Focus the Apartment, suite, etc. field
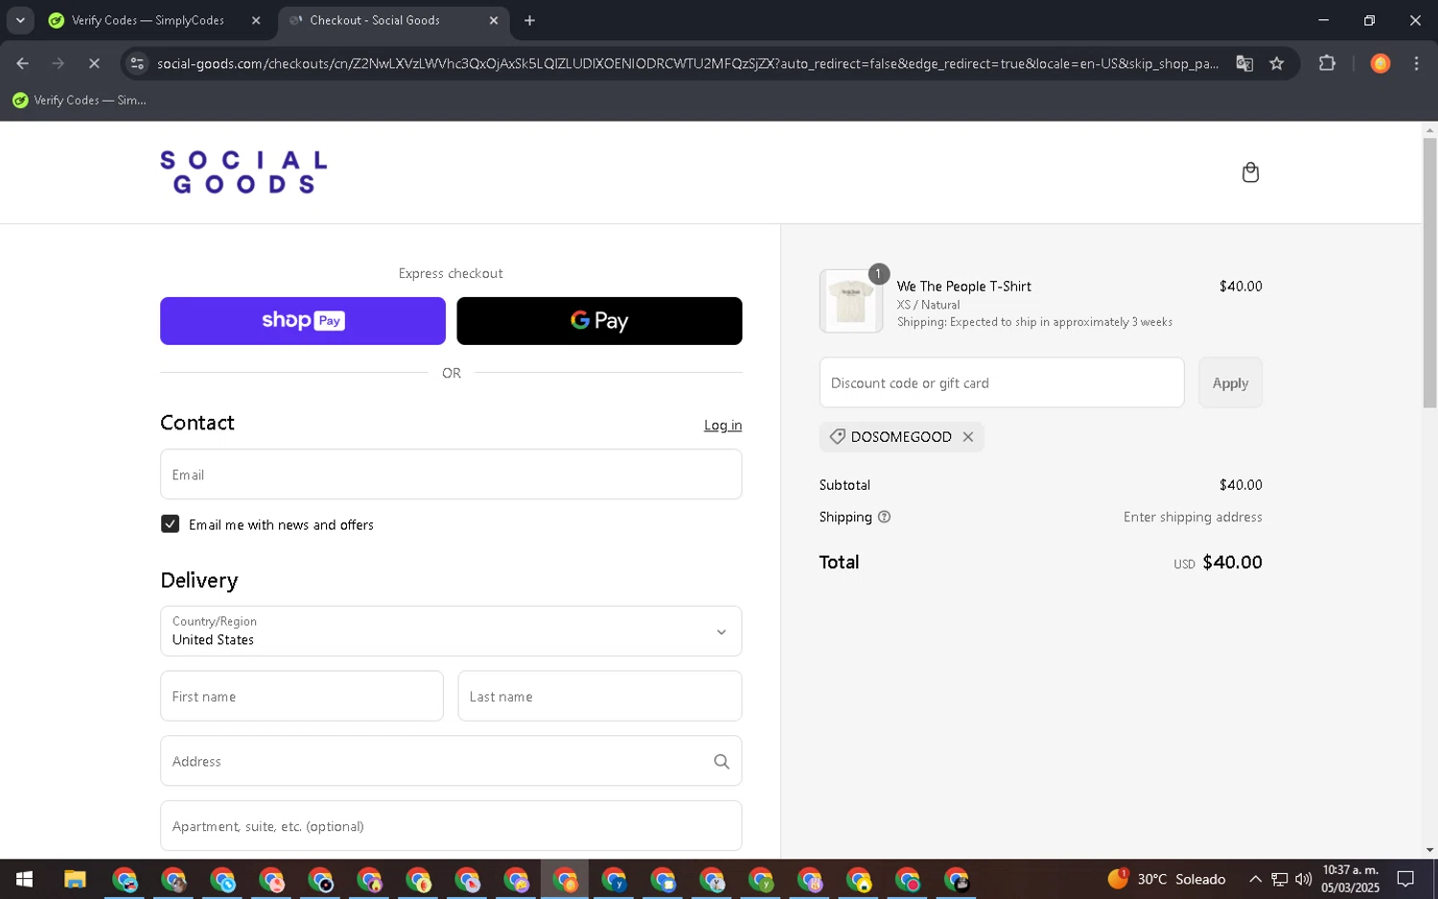This screenshot has height=899, width=1438. point(451,826)
